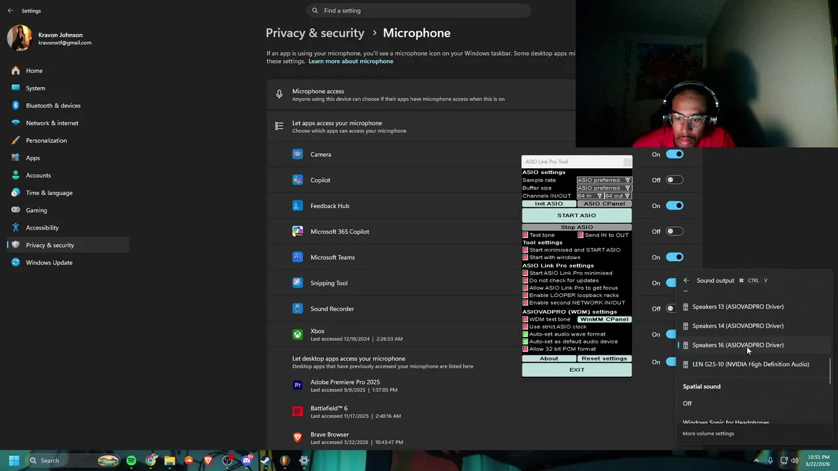The image size is (838, 471).
Task: Open Spotify from the taskbar
Action: point(132,461)
